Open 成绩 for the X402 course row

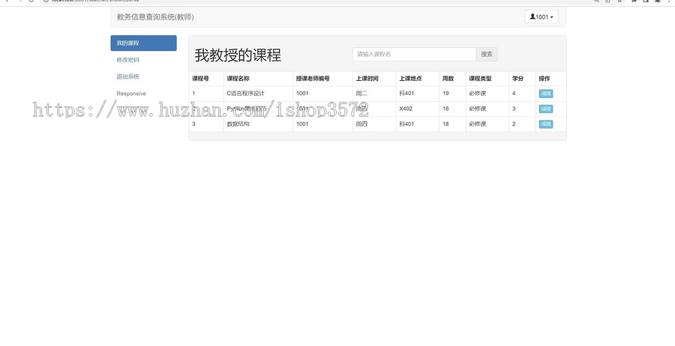pyautogui.click(x=545, y=109)
